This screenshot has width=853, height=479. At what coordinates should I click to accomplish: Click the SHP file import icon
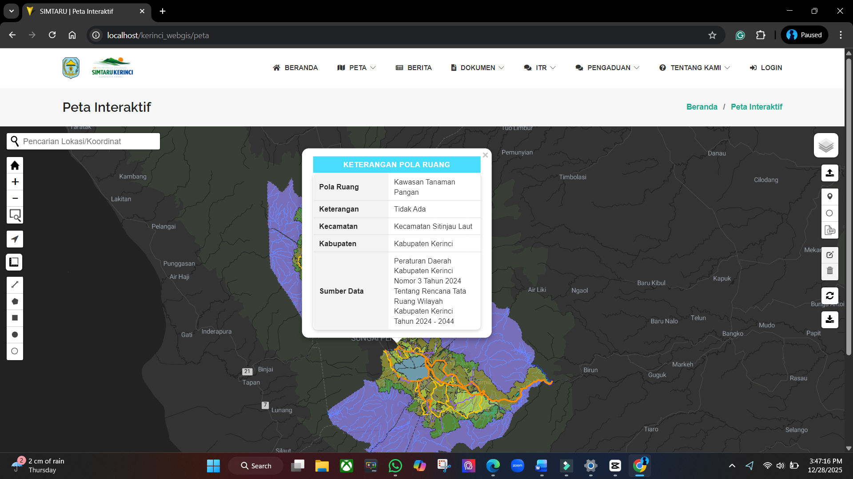pos(829,230)
